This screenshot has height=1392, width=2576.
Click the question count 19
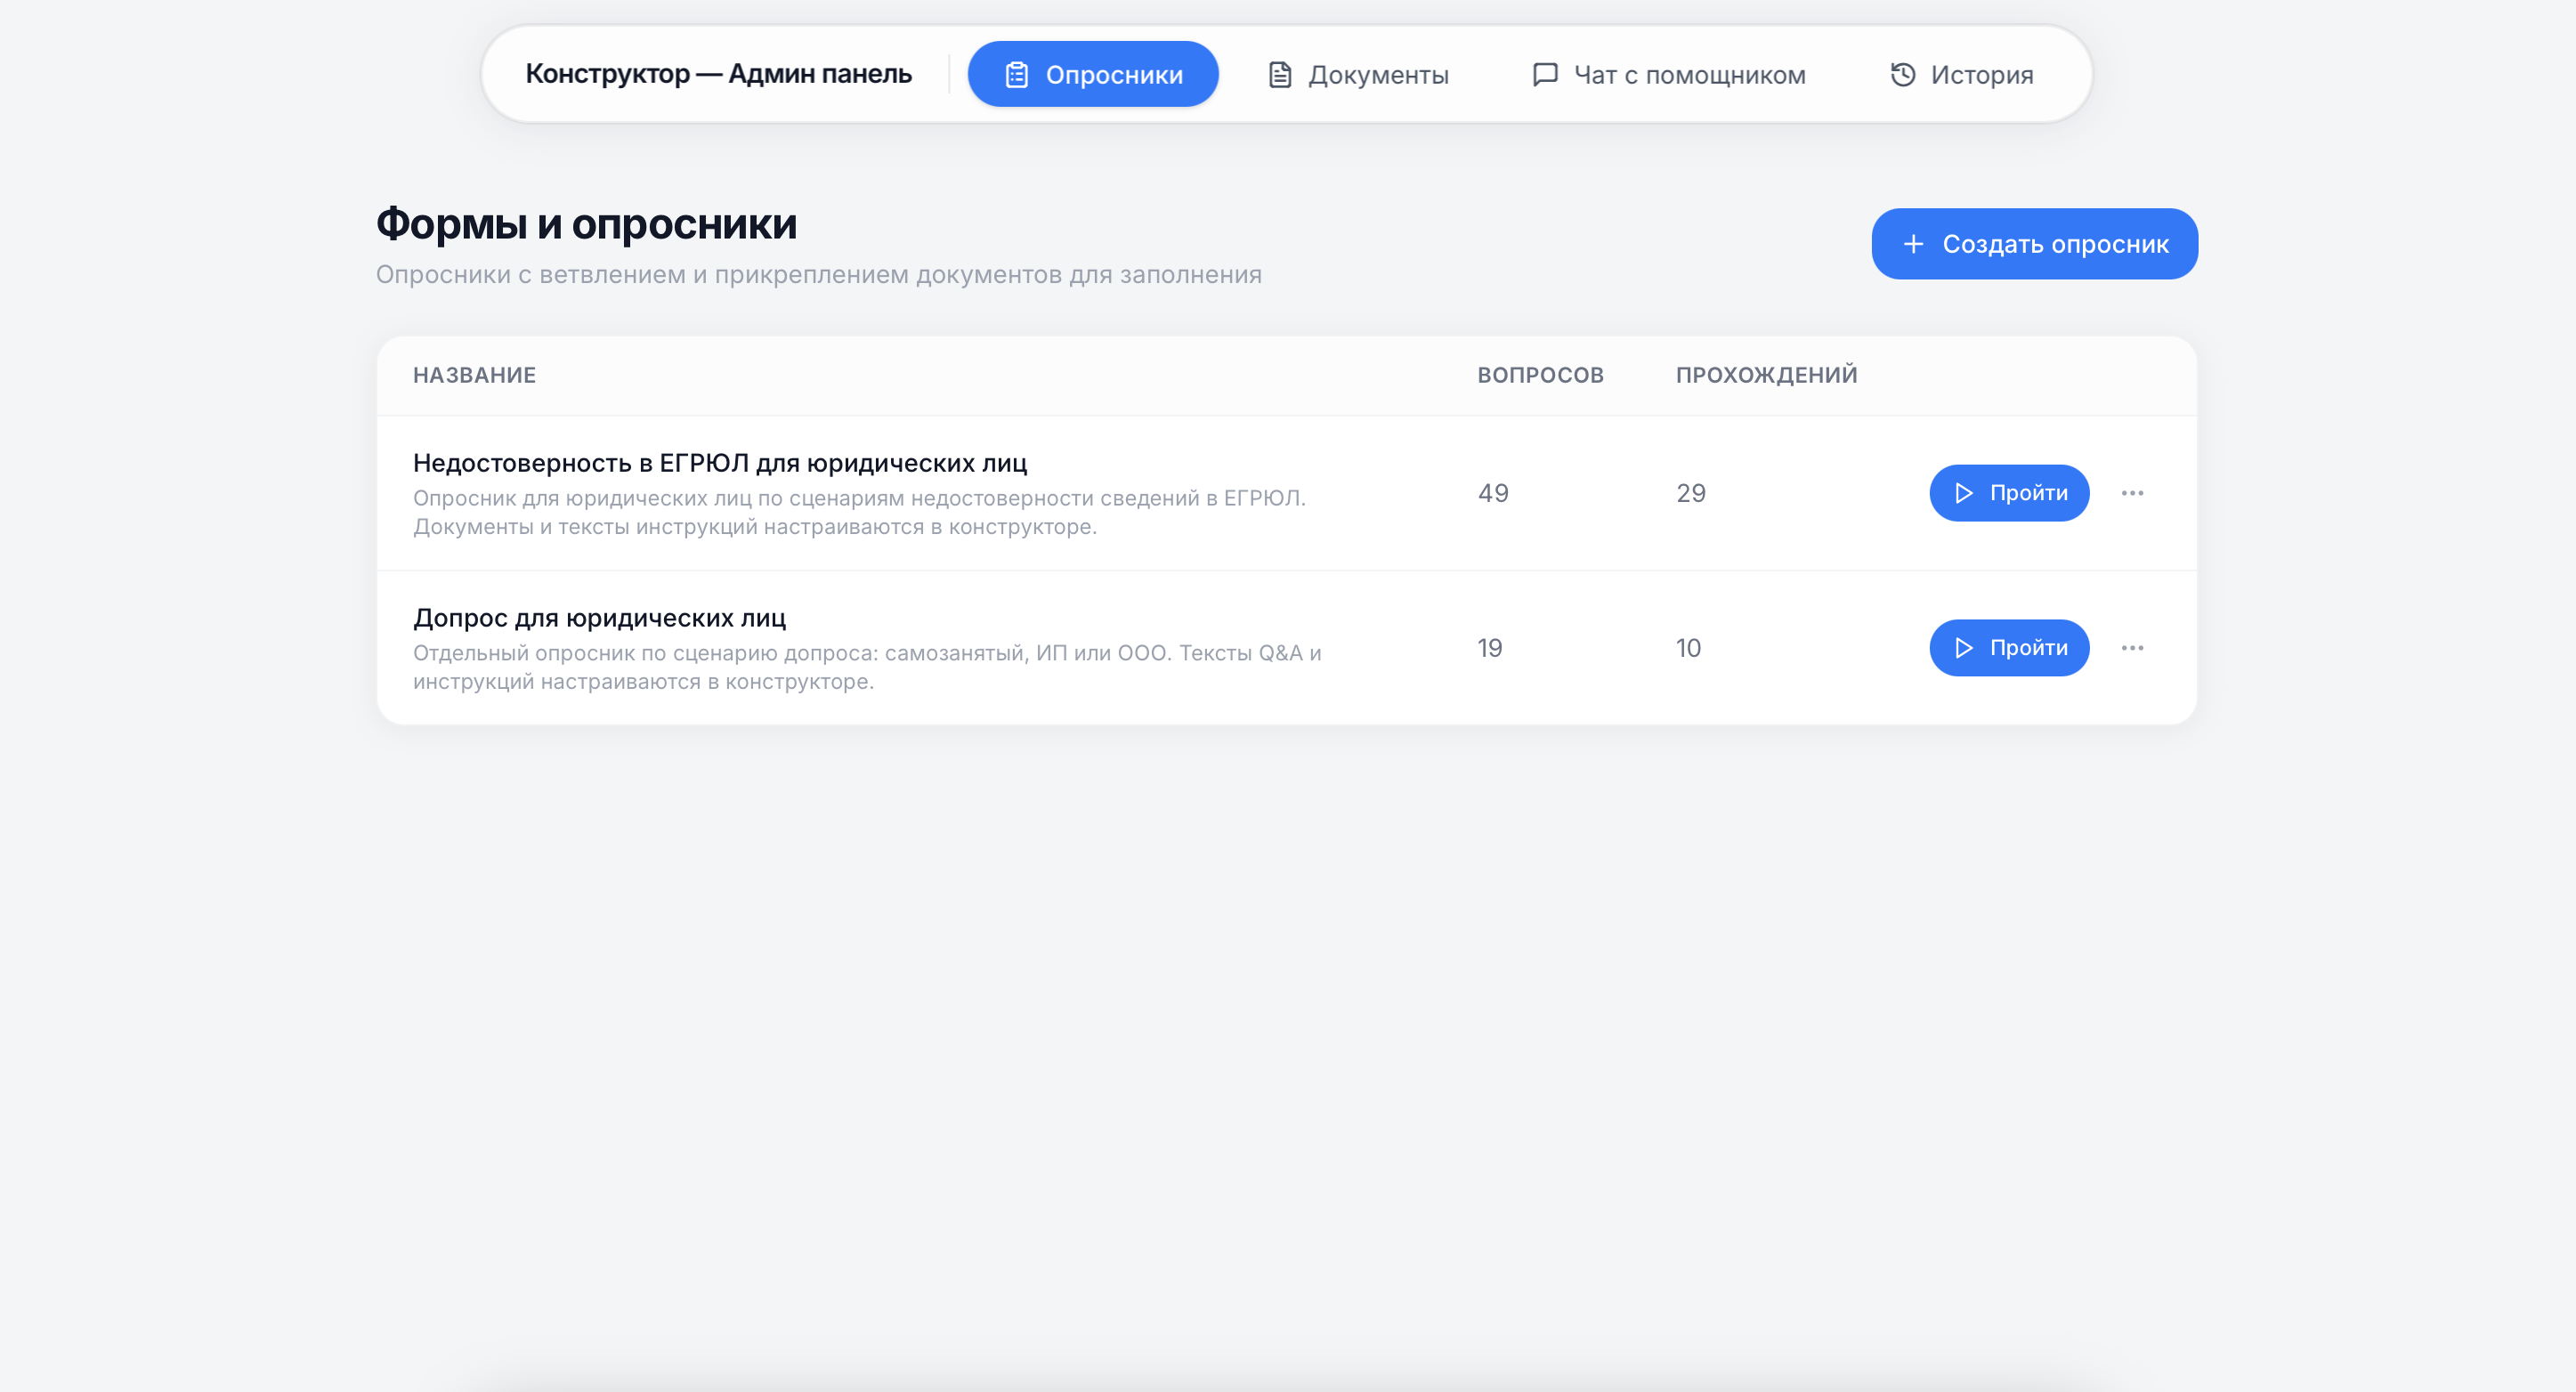(1489, 648)
